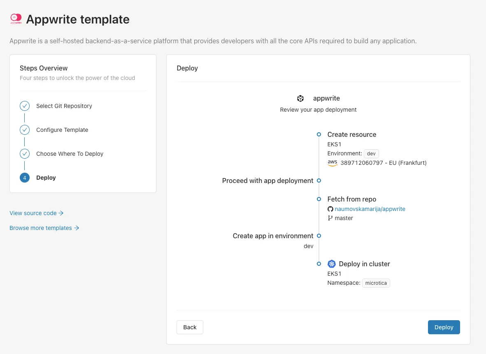Click the Review your app deployment text
This screenshot has height=354, width=486.
pyautogui.click(x=319, y=110)
